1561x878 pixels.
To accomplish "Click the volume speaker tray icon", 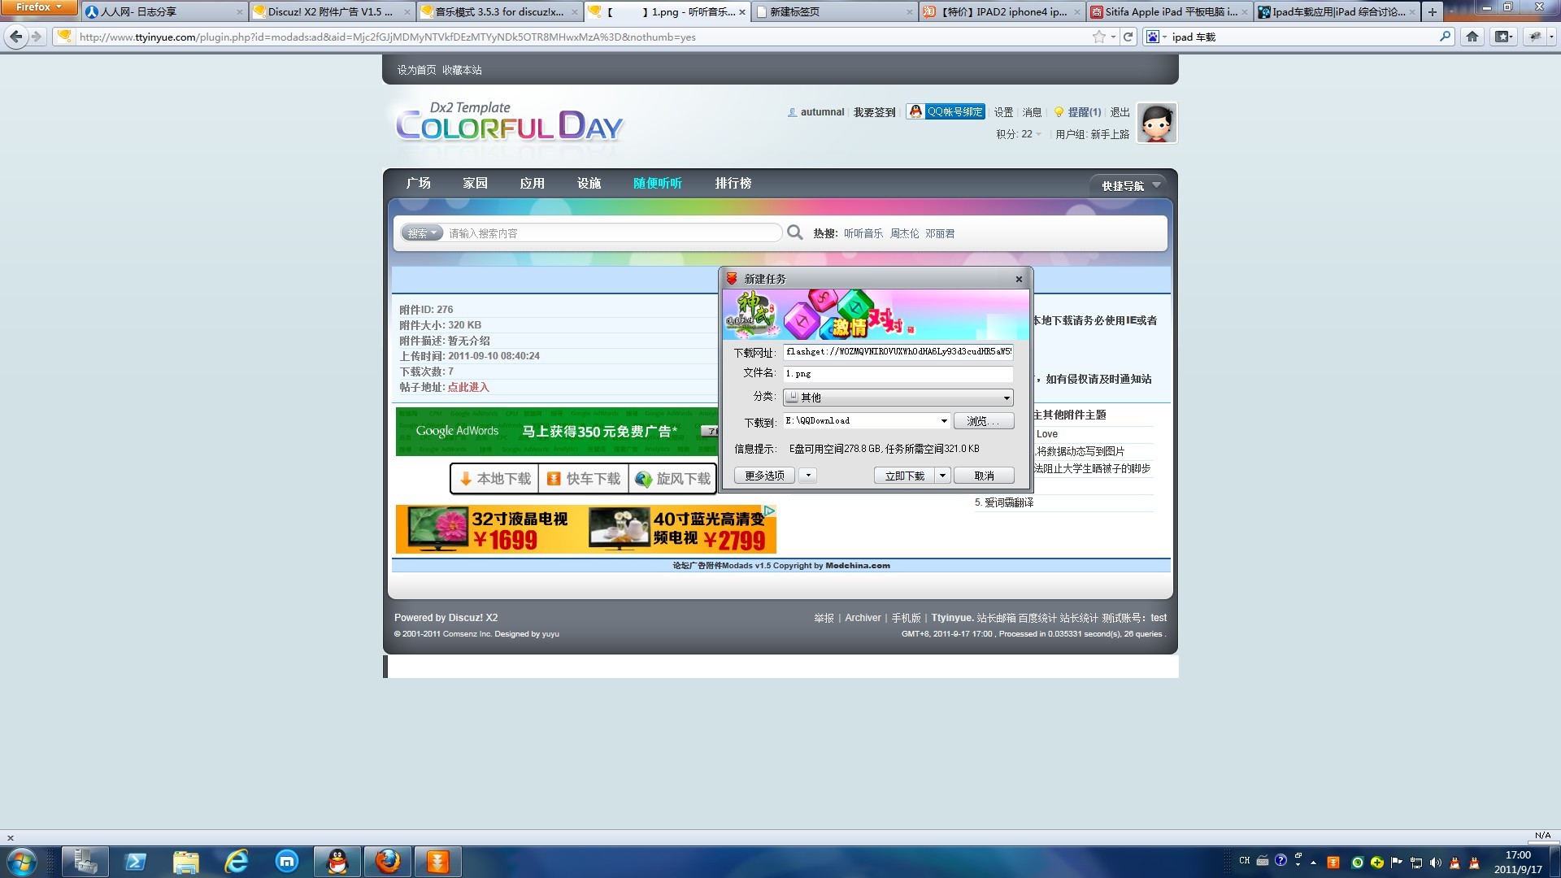I will click(1435, 863).
